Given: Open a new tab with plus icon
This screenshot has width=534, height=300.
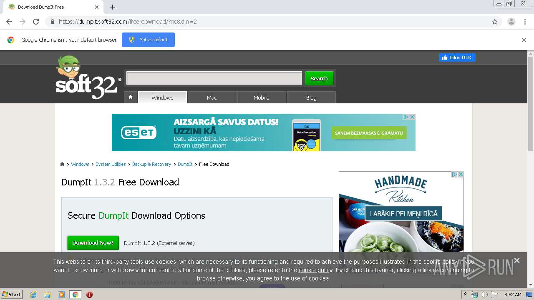Looking at the screenshot, I should pos(113,7).
